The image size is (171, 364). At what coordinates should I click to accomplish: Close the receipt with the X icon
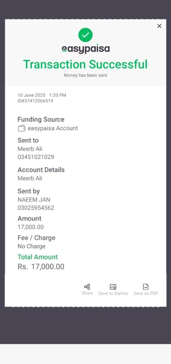(159, 26)
